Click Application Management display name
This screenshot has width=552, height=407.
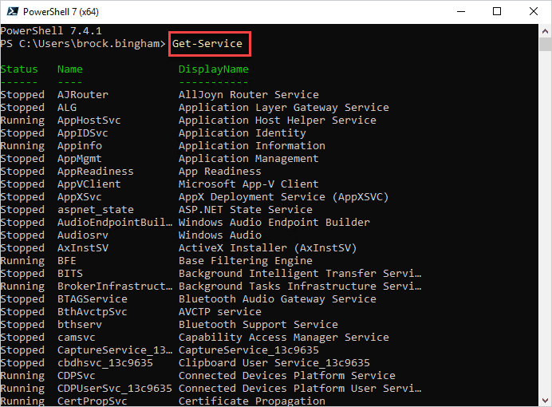click(x=249, y=159)
